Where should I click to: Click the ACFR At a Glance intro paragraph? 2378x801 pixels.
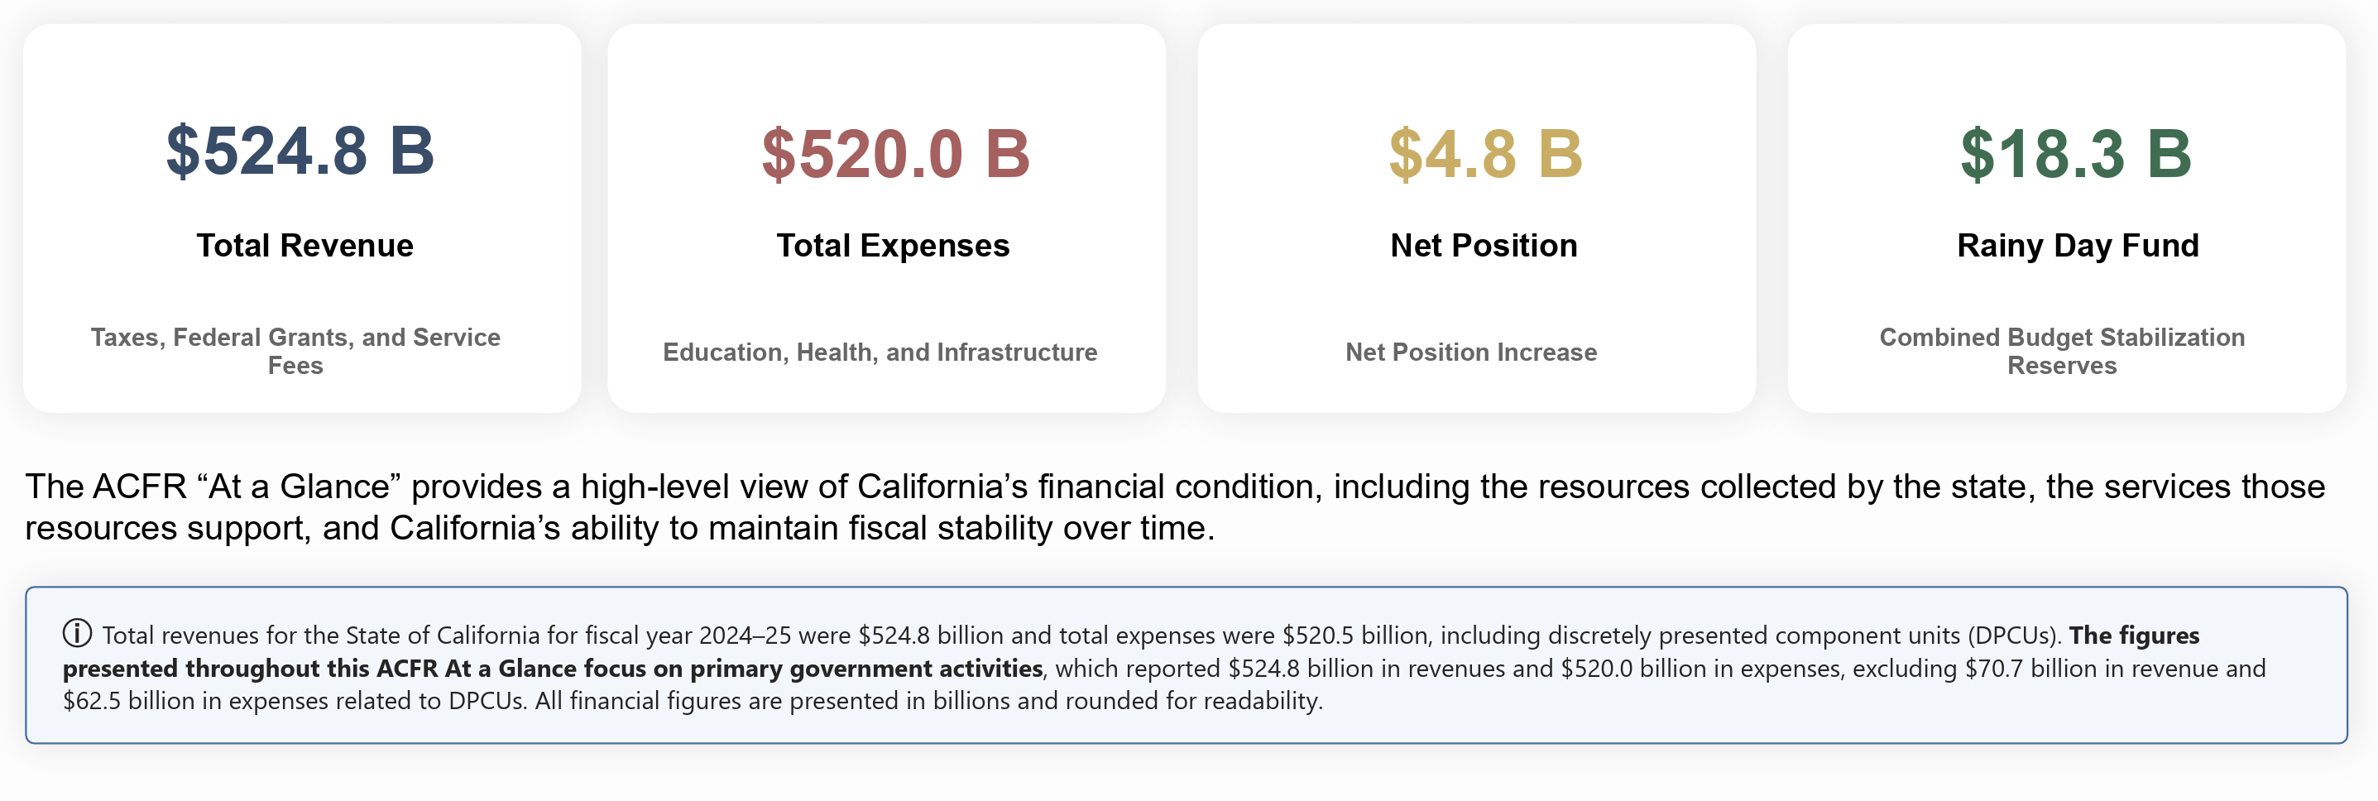1174,506
